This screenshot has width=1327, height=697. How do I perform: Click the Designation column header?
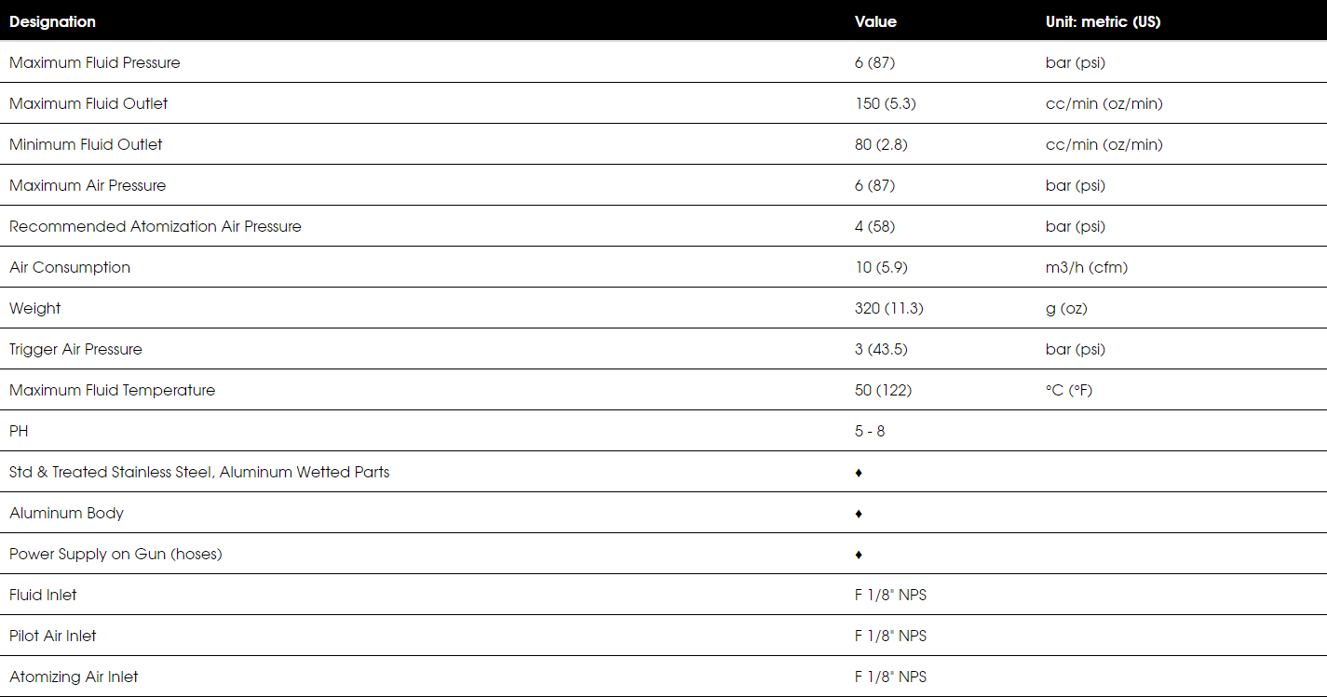click(x=52, y=21)
